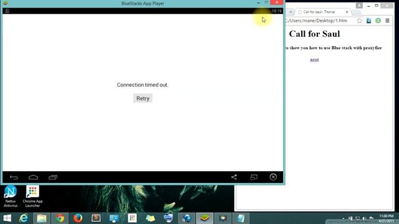Click the circled X close icon in BlueStacks

tap(273, 177)
